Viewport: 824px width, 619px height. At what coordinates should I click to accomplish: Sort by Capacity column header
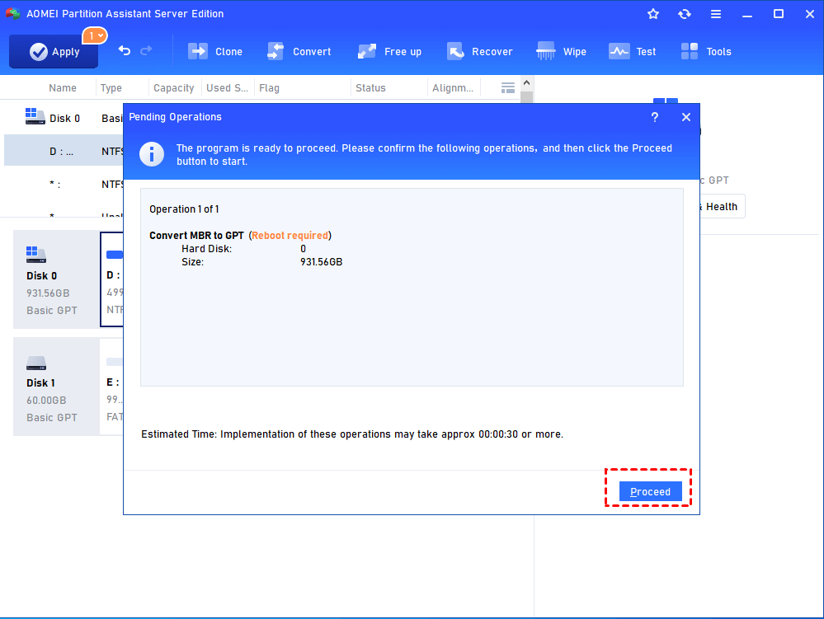173,88
